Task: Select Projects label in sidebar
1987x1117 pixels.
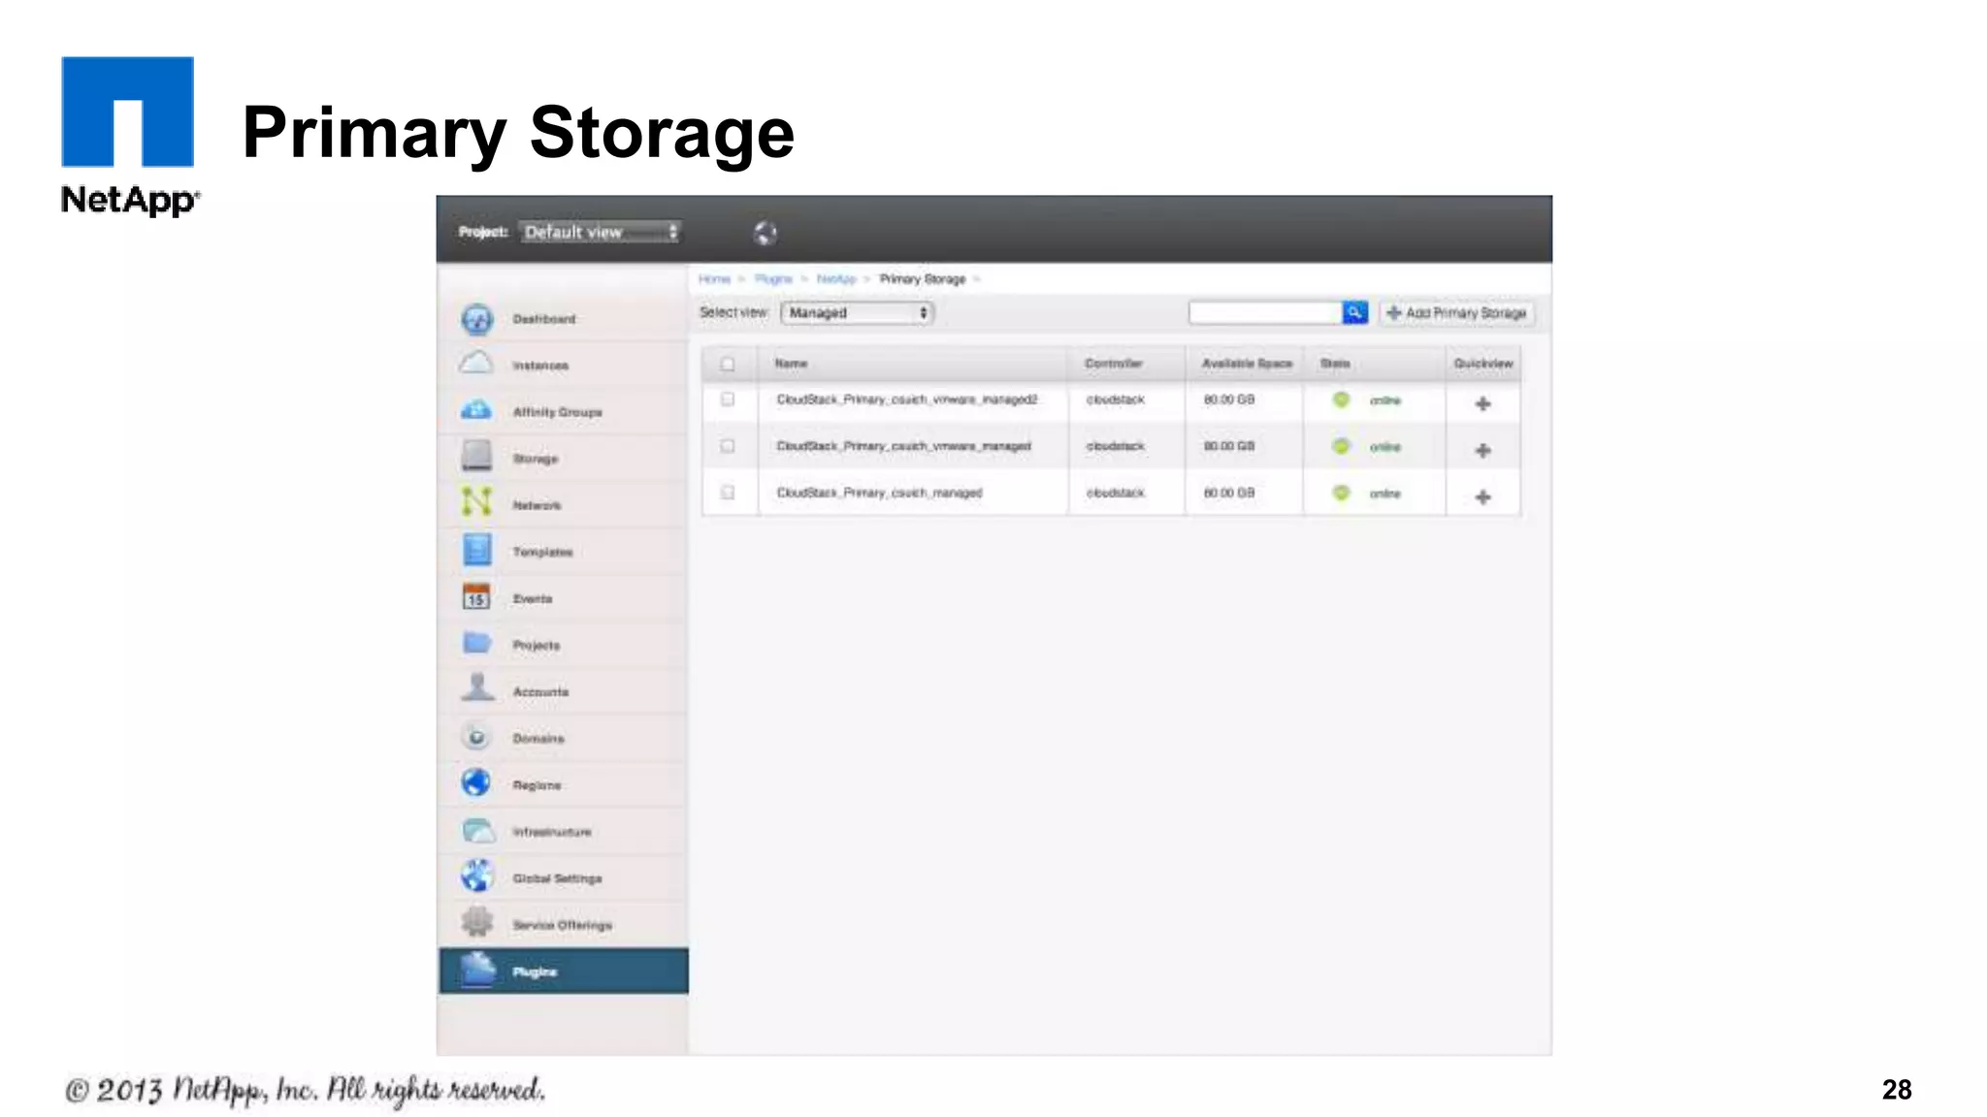Action: coord(537,645)
